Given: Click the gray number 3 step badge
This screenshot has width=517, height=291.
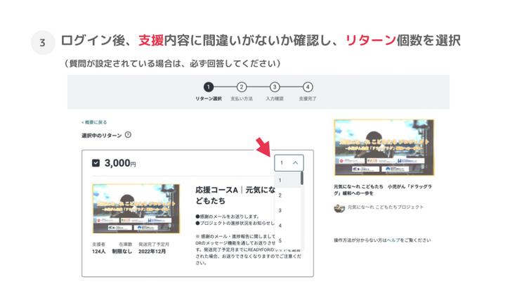Looking at the screenshot, I should [x=42, y=43].
